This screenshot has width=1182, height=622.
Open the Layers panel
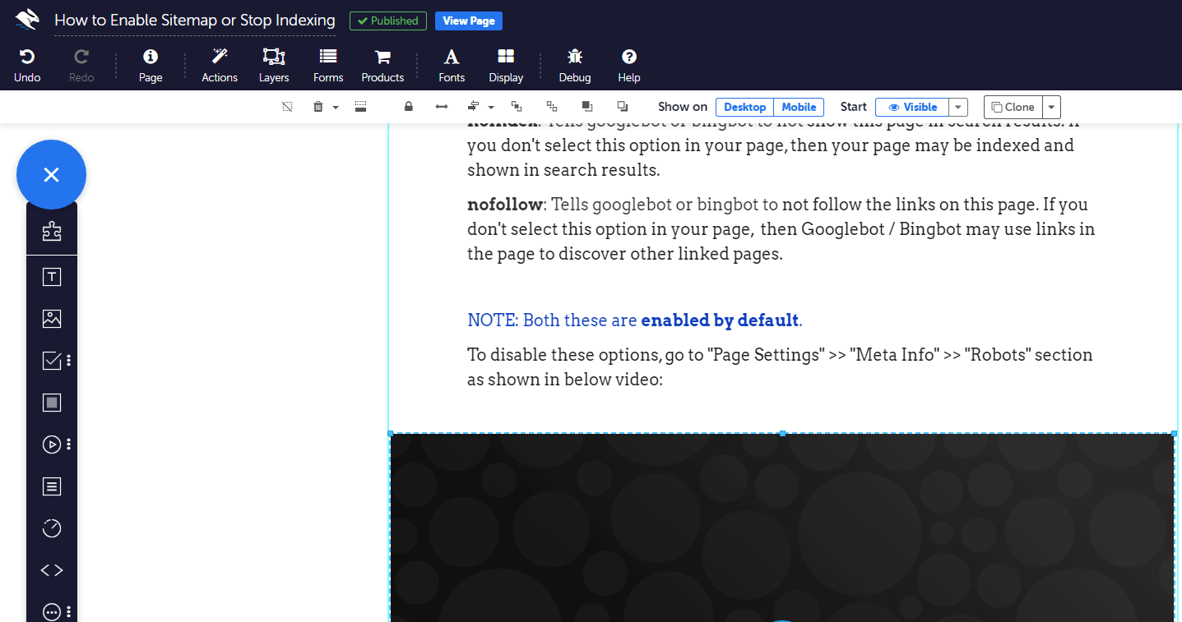273,65
